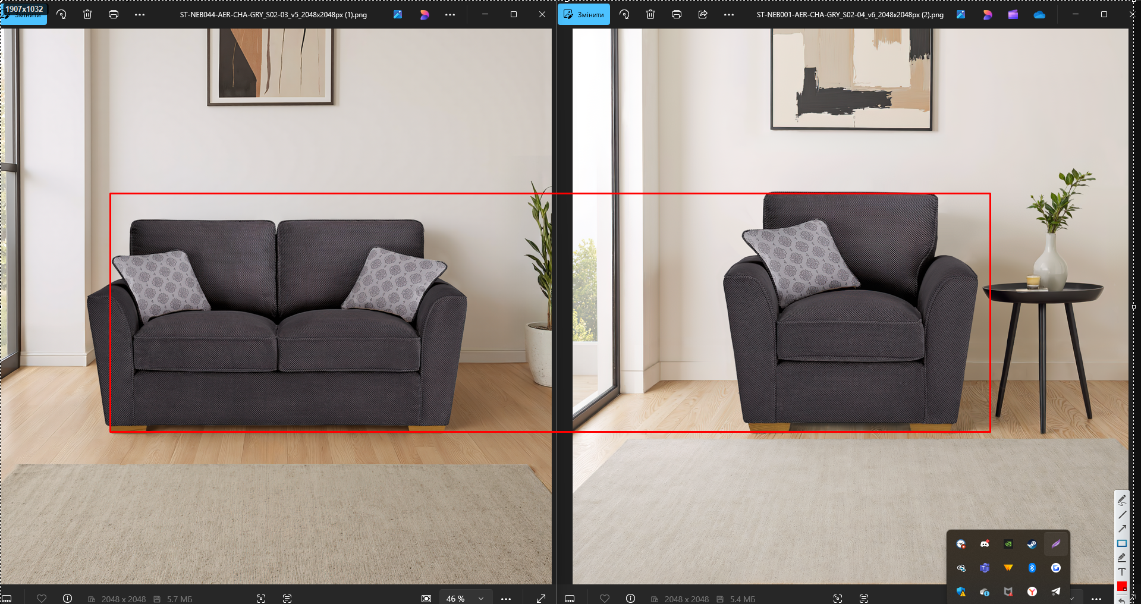1141x604 pixels.
Task: Enter full screen in the left Photos window
Action: click(541, 599)
